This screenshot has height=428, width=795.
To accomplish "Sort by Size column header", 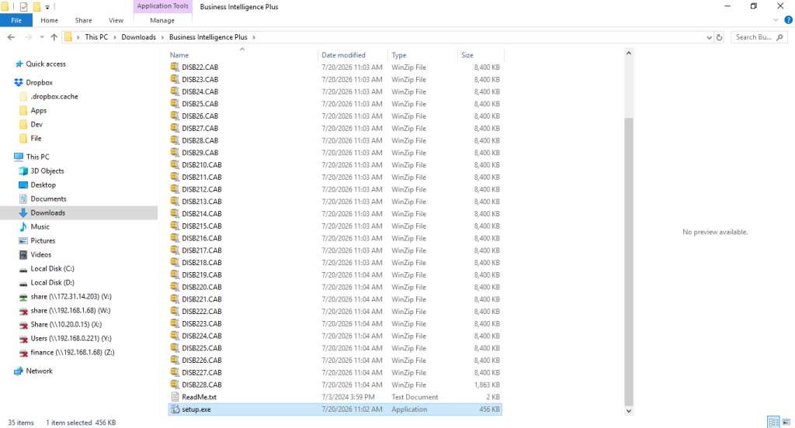I will click(481, 55).
